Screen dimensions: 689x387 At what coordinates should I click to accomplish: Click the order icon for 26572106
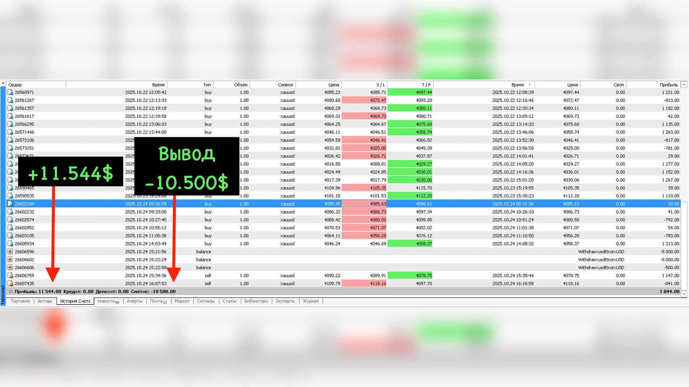click(10, 140)
